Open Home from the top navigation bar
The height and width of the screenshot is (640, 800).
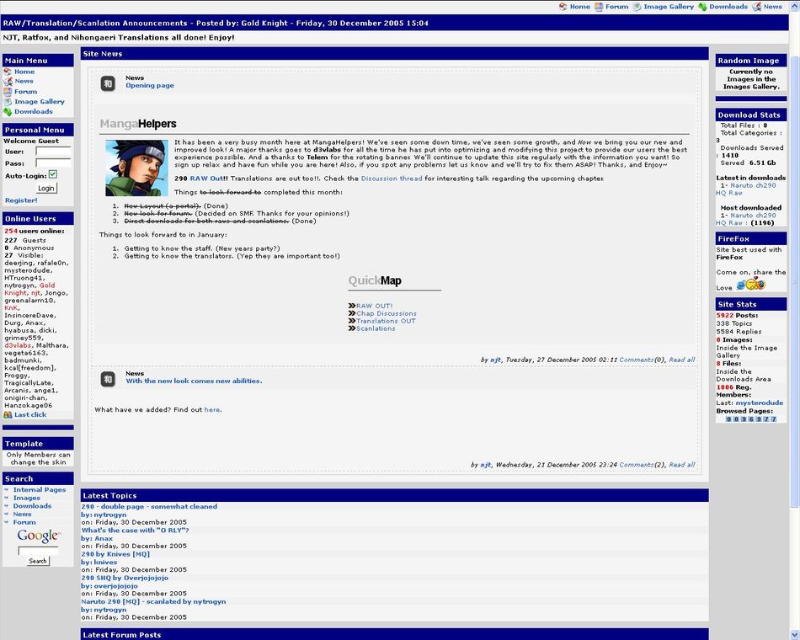click(x=579, y=7)
